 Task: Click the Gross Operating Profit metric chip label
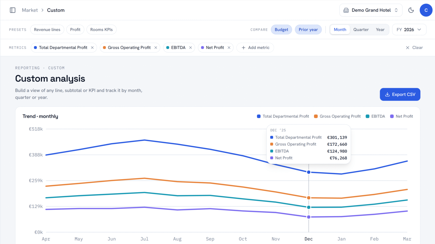(x=129, y=47)
